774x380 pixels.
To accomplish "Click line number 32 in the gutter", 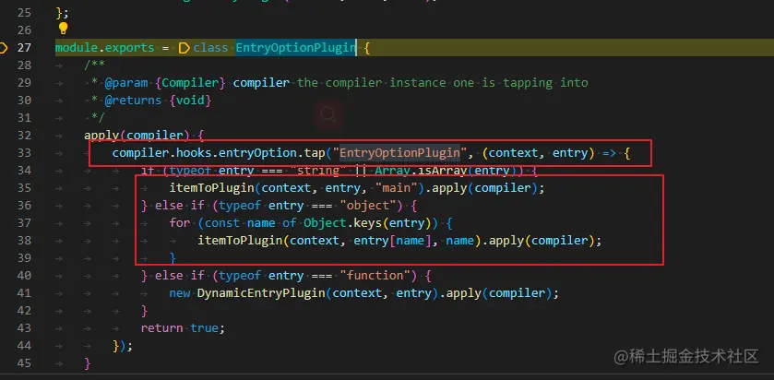I will (x=24, y=136).
